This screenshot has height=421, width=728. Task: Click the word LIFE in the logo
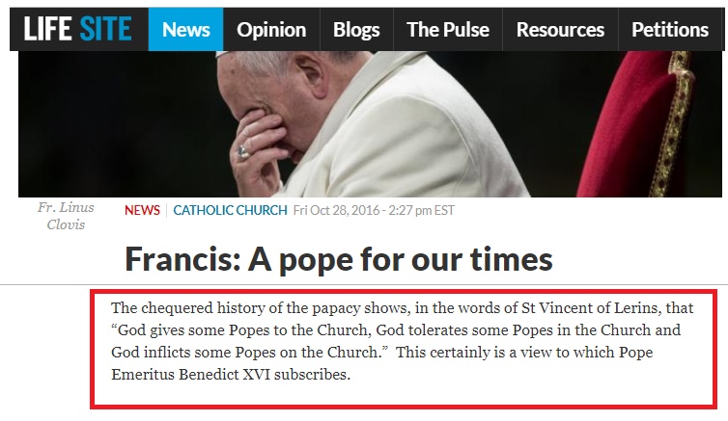[x=47, y=29]
